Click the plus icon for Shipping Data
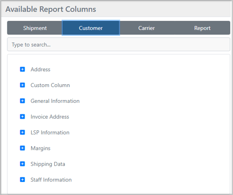 pos(22,164)
